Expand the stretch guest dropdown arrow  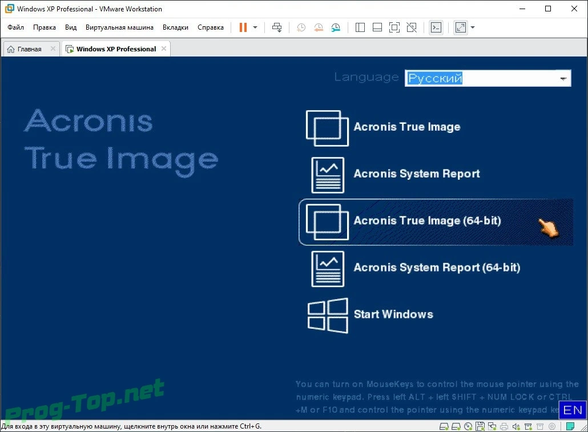pos(473,27)
